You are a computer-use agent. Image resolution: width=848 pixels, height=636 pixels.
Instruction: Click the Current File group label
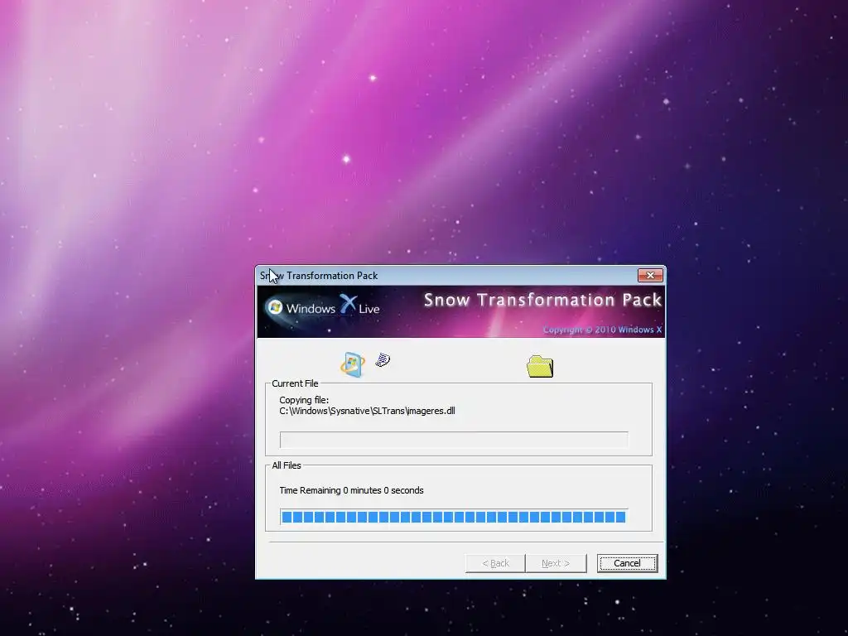click(x=295, y=383)
